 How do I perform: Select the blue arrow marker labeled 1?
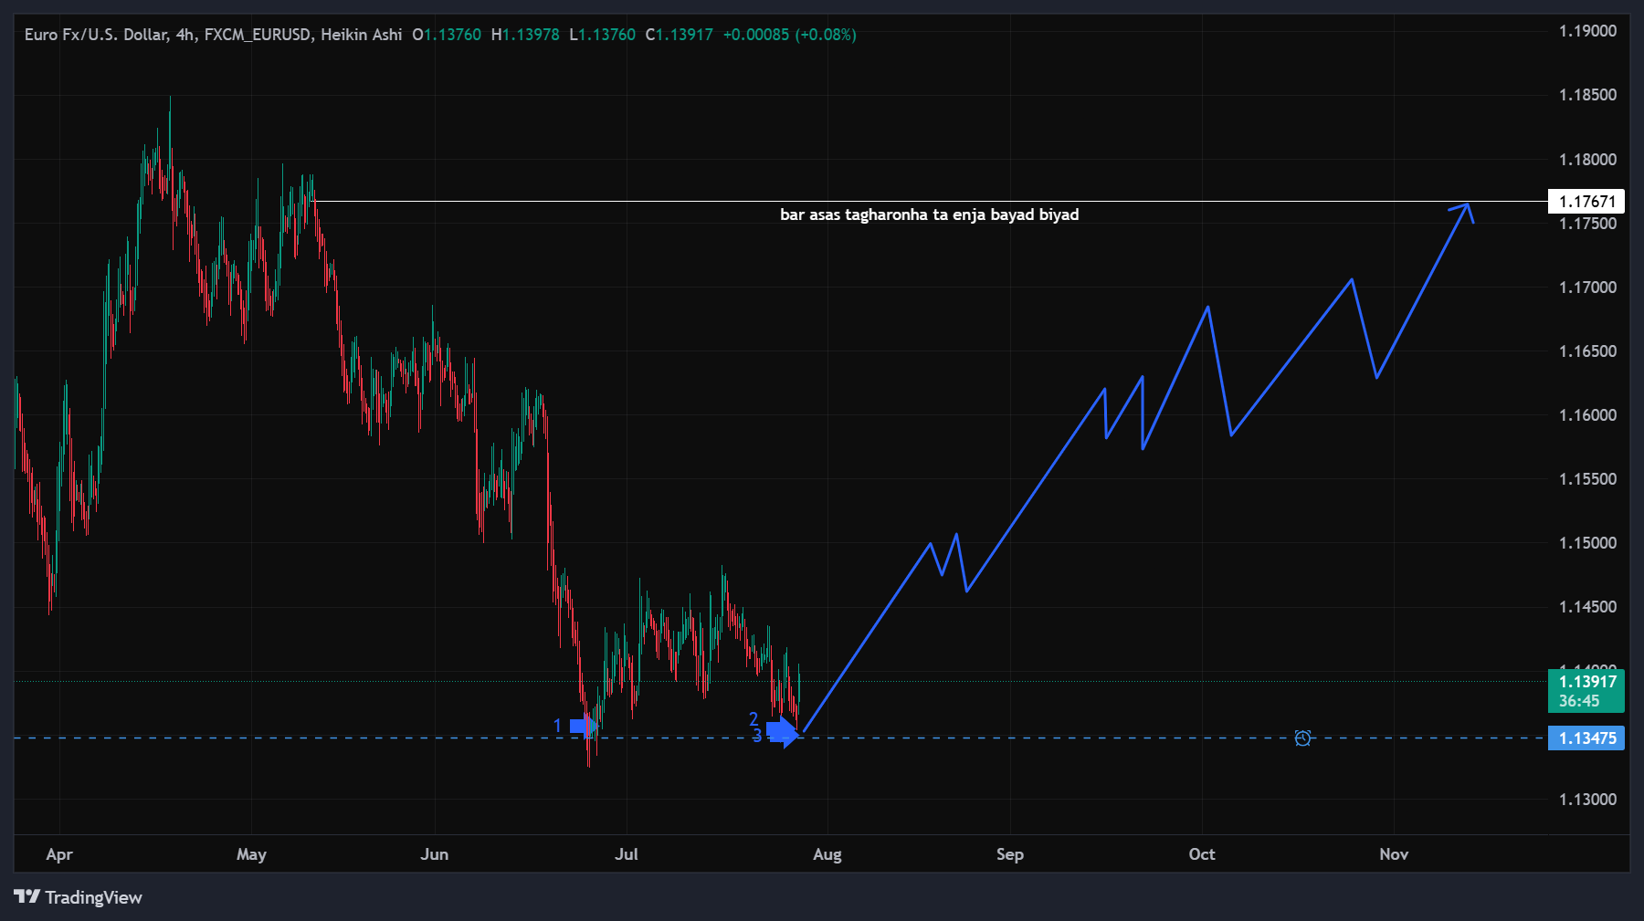coord(584,727)
